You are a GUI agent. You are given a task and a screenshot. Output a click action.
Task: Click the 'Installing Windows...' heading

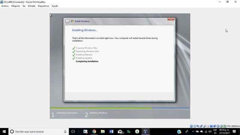pos(84,30)
